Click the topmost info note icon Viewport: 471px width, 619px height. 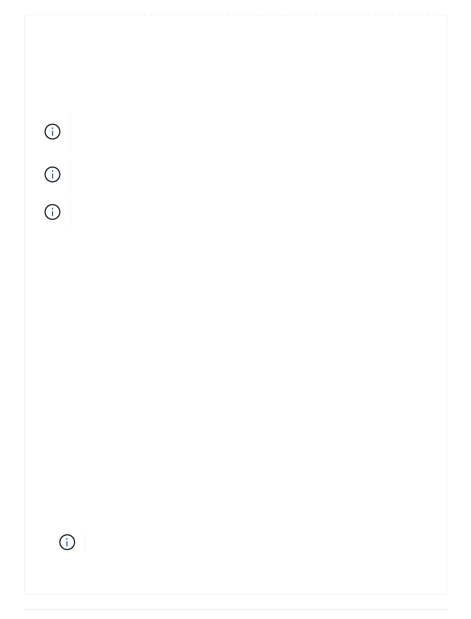[x=53, y=131]
